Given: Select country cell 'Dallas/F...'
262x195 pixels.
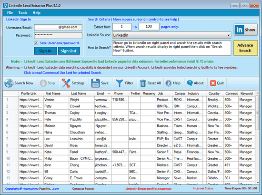Looking at the screenshot, I should point(215,172).
